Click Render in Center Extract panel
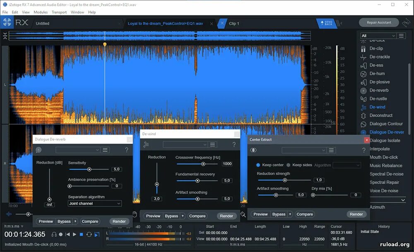This screenshot has height=252, width=414. pyautogui.click(x=356, y=214)
